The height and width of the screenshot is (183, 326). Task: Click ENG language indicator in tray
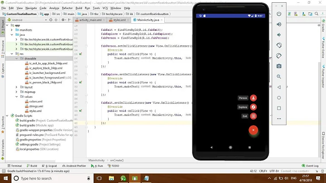pos(293,178)
